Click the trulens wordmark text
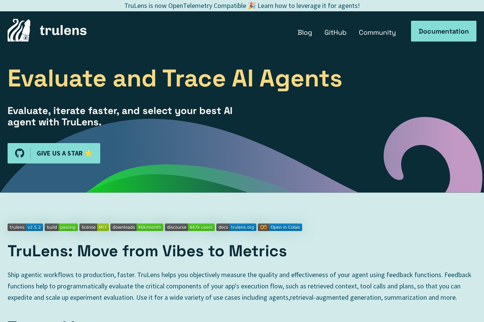 pos(63,30)
